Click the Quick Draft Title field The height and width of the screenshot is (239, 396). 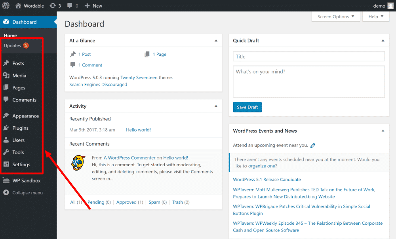click(x=308, y=56)
